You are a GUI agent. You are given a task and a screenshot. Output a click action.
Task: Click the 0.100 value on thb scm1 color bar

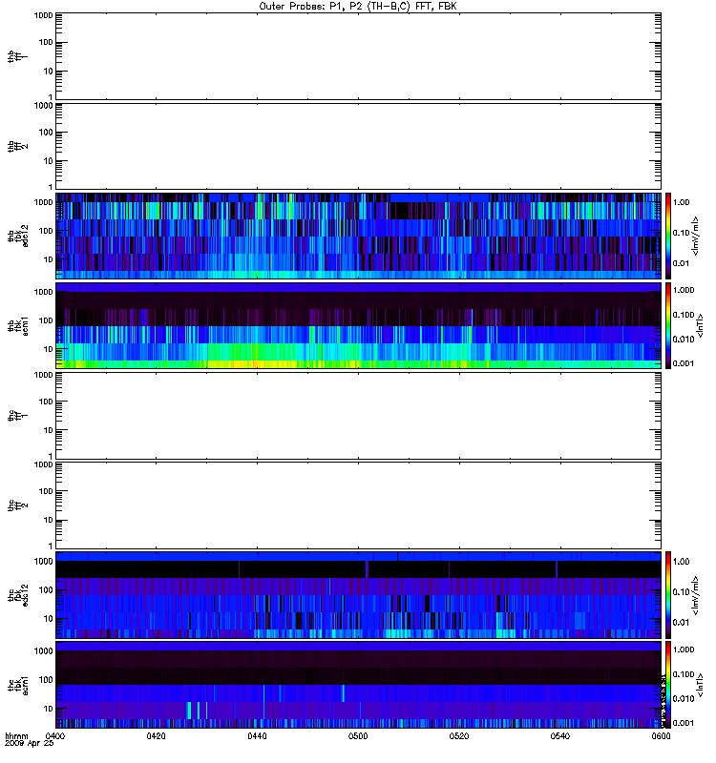tap(684, 315)
